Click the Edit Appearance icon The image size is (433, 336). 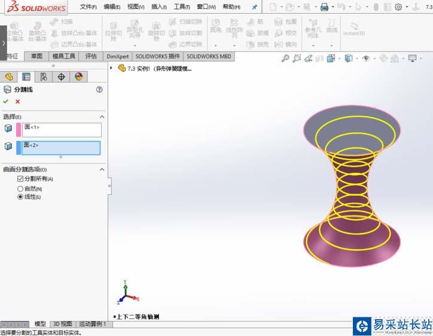[383, 58]
